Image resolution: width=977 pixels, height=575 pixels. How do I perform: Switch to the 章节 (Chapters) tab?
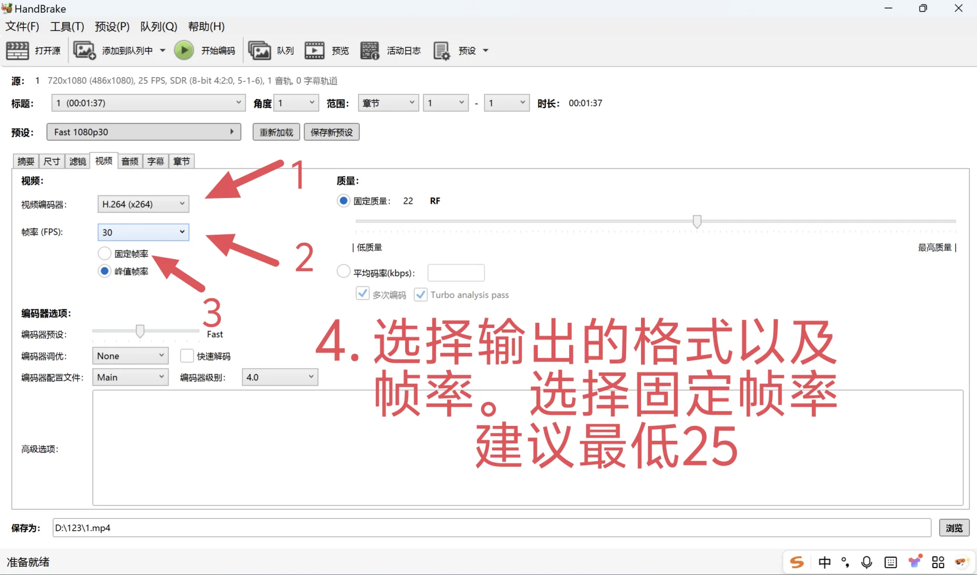pyautogui.click(x=182, y=161)
